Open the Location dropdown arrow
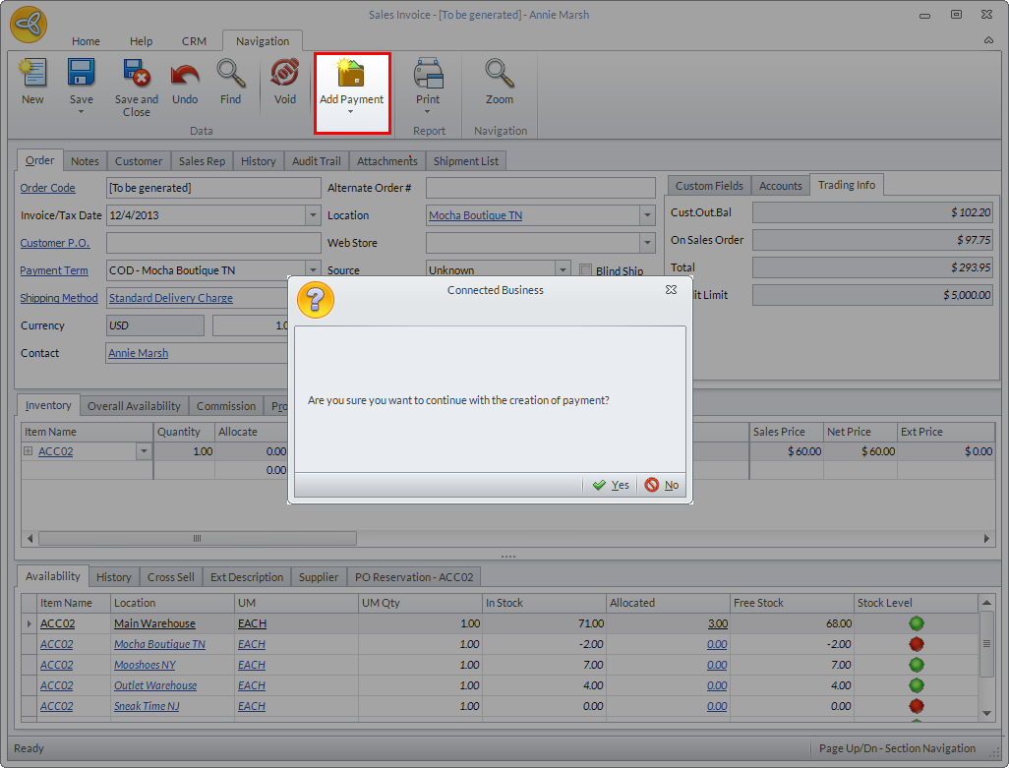 (647, 215)
